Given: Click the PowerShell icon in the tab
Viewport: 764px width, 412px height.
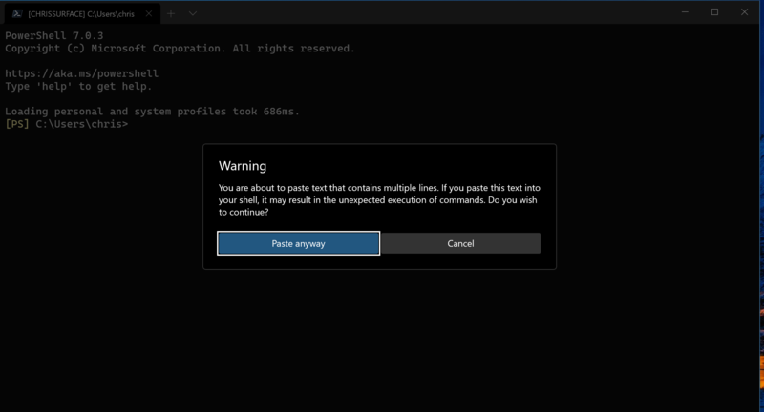Looking at the screenshot, I should click(x=17, y=13).
